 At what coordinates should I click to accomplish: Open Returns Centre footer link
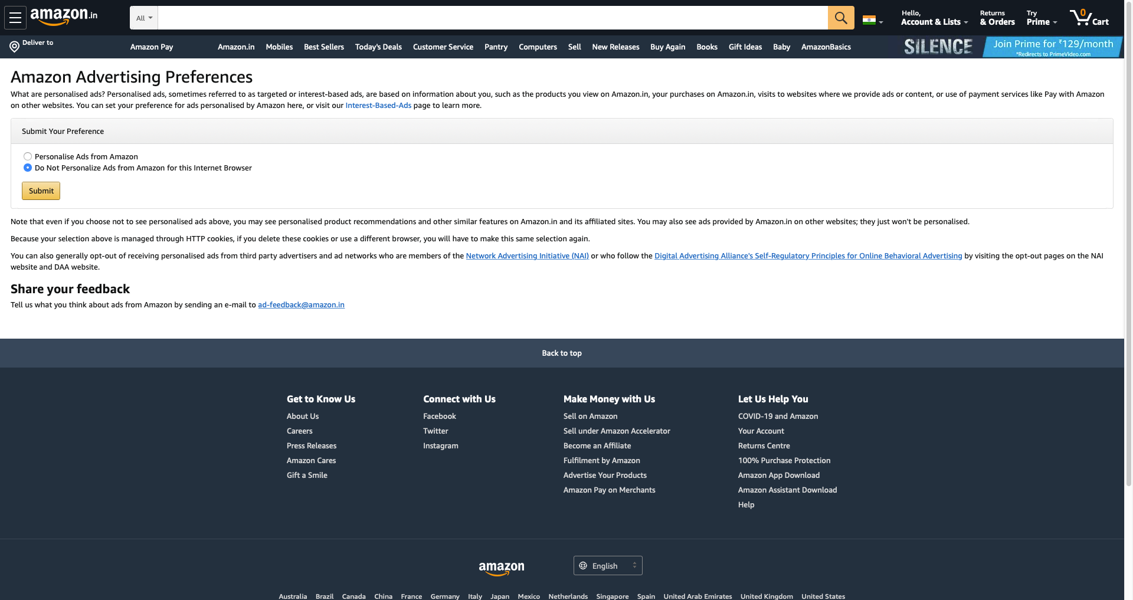pyautogui.click(x=764, y=445)
